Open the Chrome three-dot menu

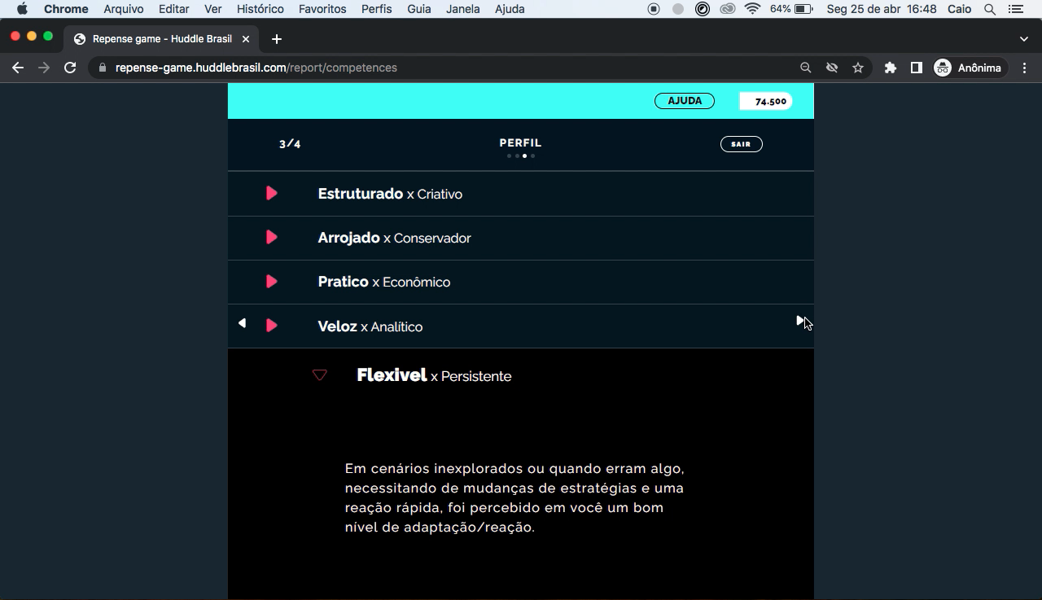pos(1025,68)
